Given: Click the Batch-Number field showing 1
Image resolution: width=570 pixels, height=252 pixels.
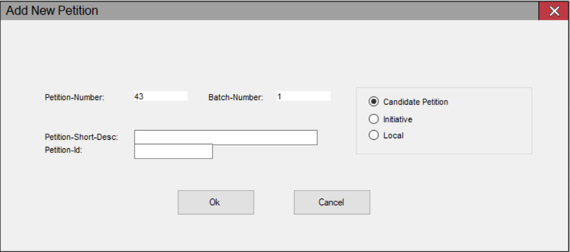Looking at the screenshot, I should click(x=304, y=96).
